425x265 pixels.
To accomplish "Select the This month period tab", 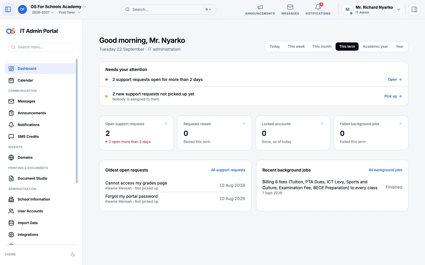I will 322,46.
